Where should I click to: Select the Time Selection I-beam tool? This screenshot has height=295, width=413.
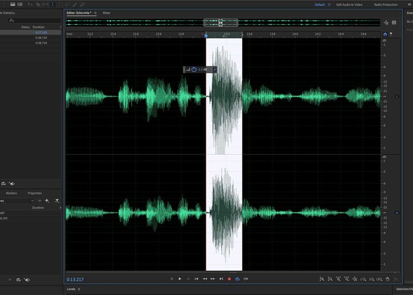tap(53, 4)
